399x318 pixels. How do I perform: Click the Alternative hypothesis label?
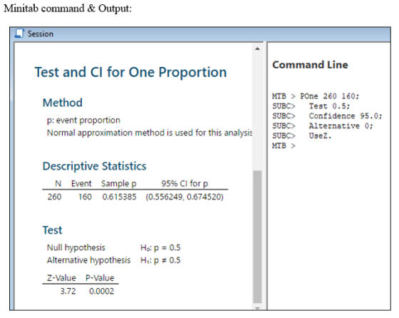click(88, 260)
